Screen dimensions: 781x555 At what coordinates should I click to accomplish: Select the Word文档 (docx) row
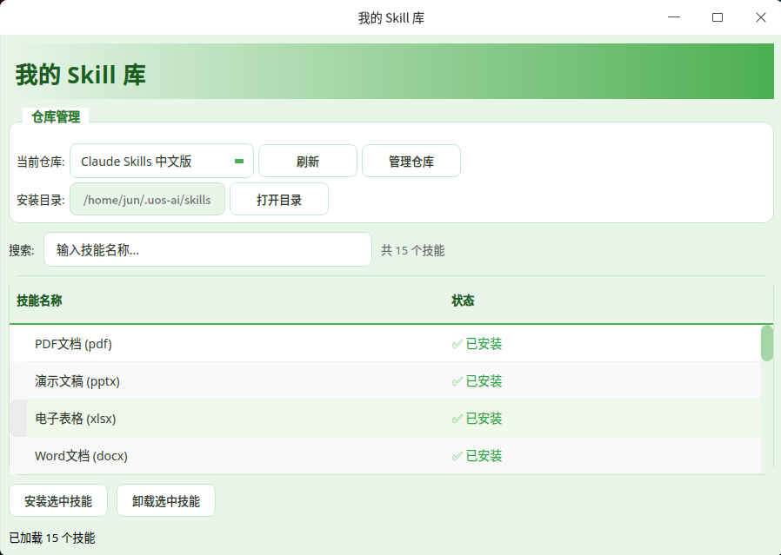385,455
